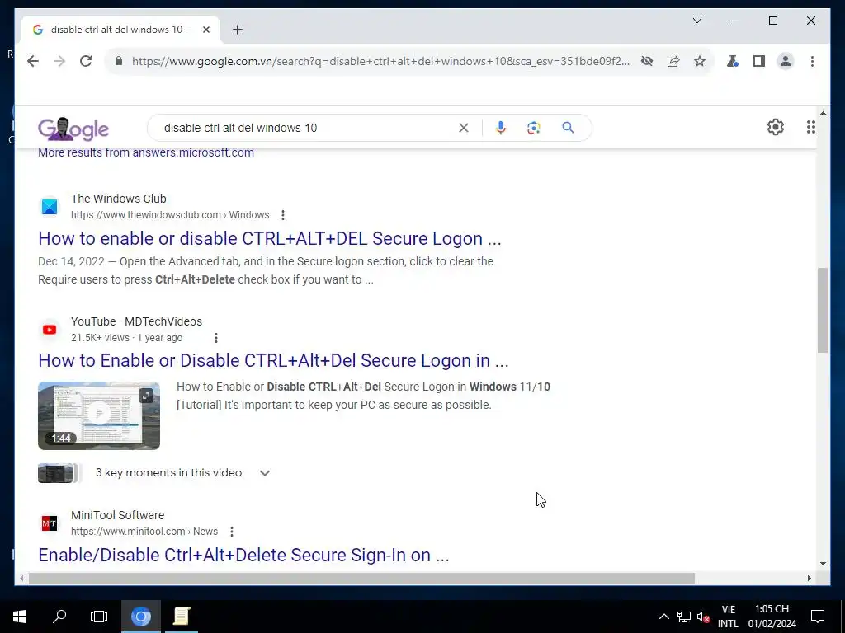845x633 pixels.
Task: Open Windows taskbar search
Action: coord(59,617)
